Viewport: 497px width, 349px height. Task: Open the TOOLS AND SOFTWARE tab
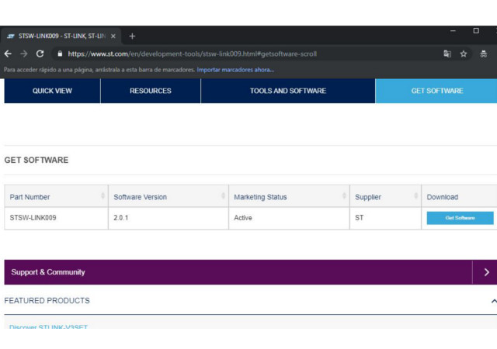(288, 91)
